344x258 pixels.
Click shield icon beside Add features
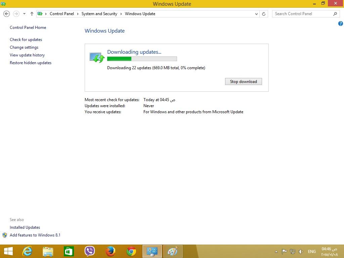[5, 235]
